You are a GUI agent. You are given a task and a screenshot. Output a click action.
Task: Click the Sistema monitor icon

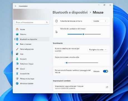point(17,34)
